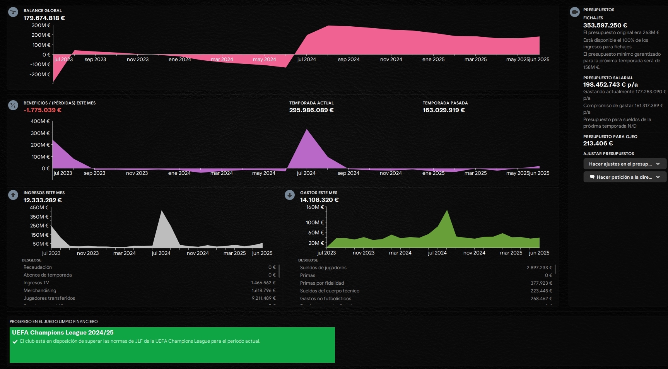This screenshot has width=668, height=369.
Task: Click the Ingresos este mes total 12.333.282 €
Action: click(x=43, y=200)
